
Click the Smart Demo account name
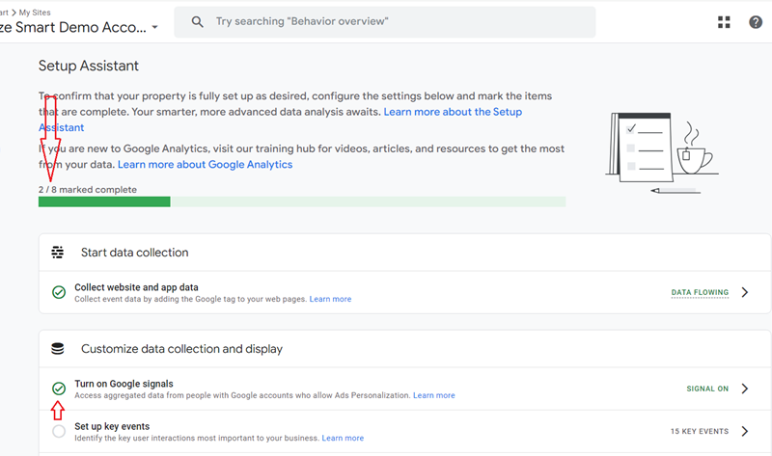coord(73,27)
